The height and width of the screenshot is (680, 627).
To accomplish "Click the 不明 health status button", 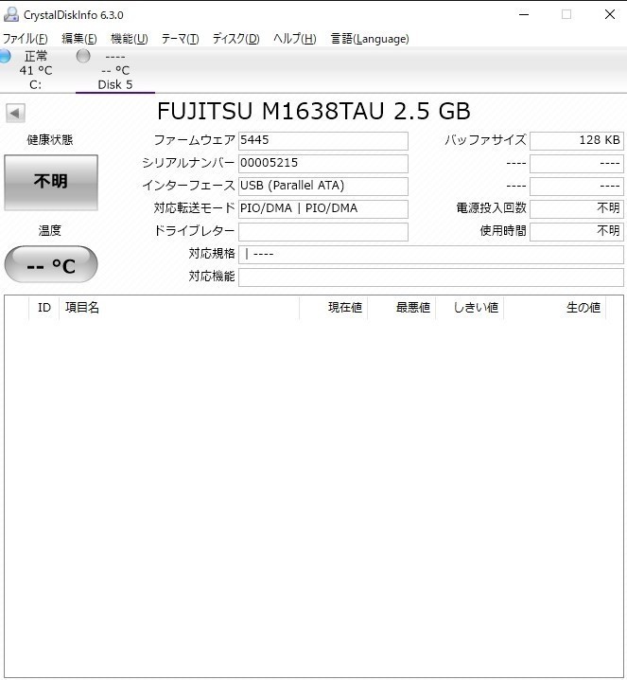I will (x=51, y=182).
